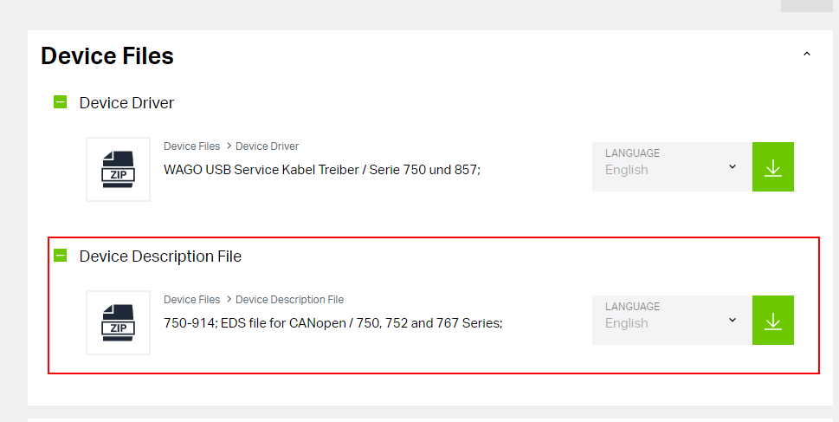Image resolution: width=839 pixels, height=422 pixels.
Task: Collapse the Device Driver group minus icon
Action: pos(61,101)
